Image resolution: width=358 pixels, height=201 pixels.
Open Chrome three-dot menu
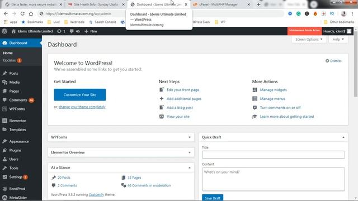point(352,13)
